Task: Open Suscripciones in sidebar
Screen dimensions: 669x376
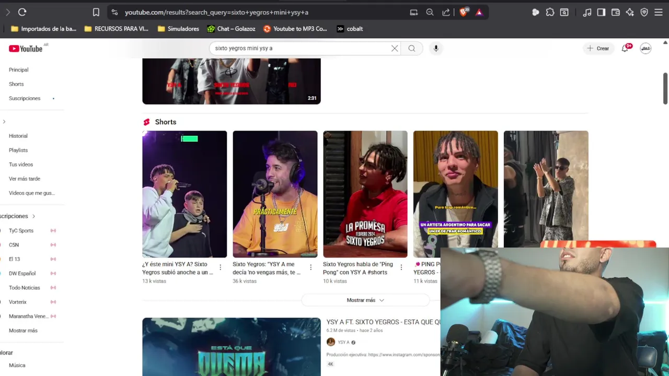Action: click(x=25, y=98)
